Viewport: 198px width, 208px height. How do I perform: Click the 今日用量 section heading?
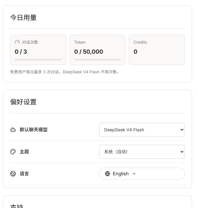23,18
